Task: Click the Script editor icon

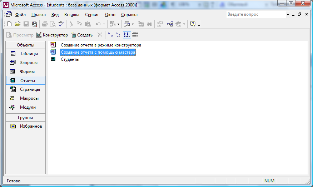Action: tap(149, 24)
